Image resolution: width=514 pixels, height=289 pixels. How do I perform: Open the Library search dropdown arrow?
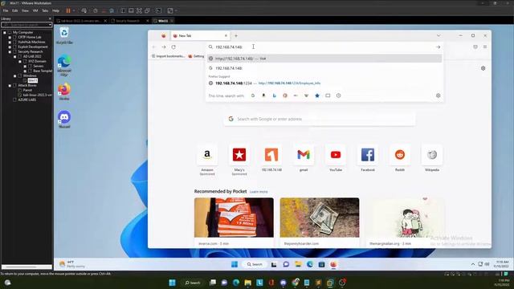pos(50,25)
